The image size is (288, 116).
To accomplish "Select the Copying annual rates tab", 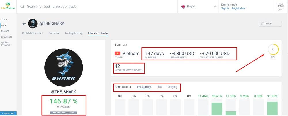I will coord(172,87).
